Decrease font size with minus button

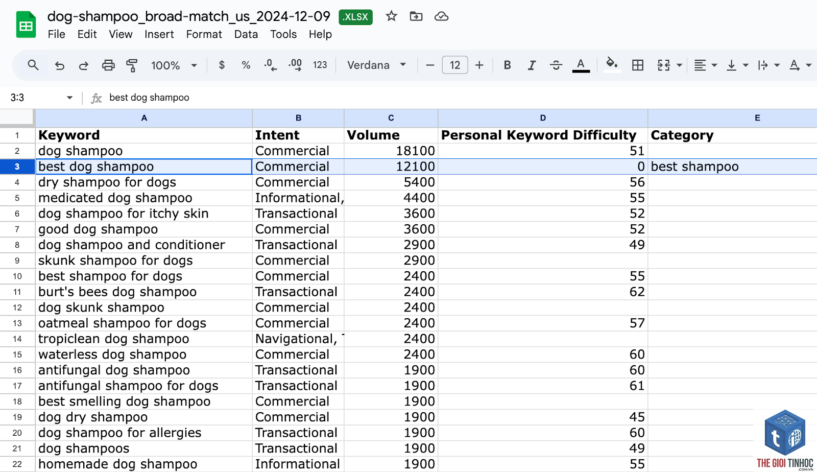click(x=430, y=65)
